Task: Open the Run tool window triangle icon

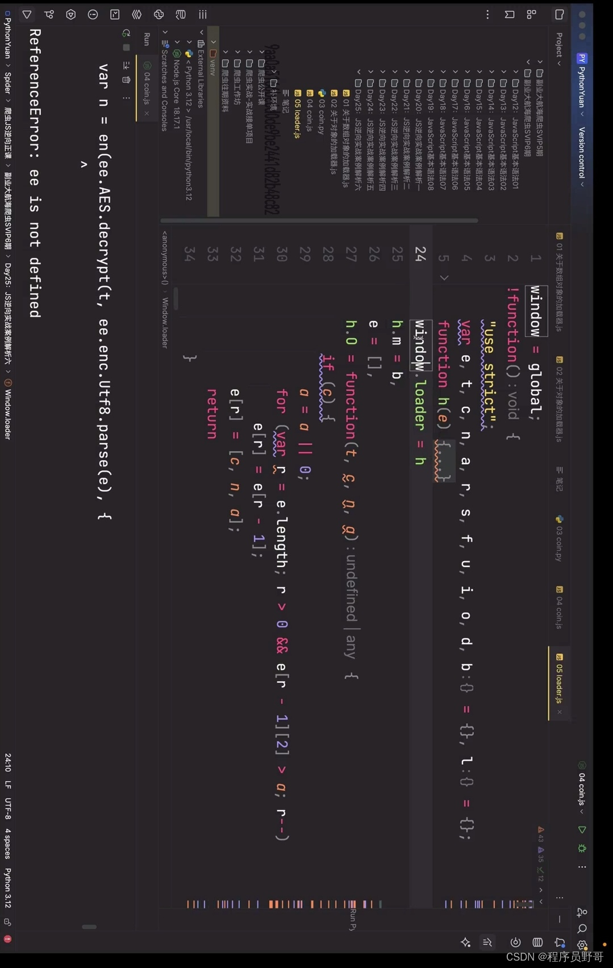Action: pyautogui.click(x=27, y=14)
